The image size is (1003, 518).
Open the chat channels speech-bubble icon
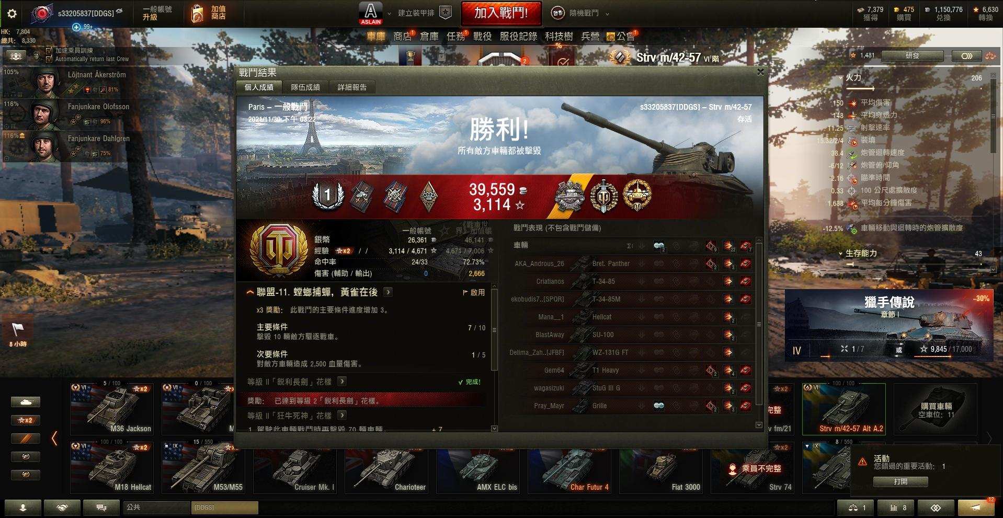pyautogui.click(x=101, y=507)
